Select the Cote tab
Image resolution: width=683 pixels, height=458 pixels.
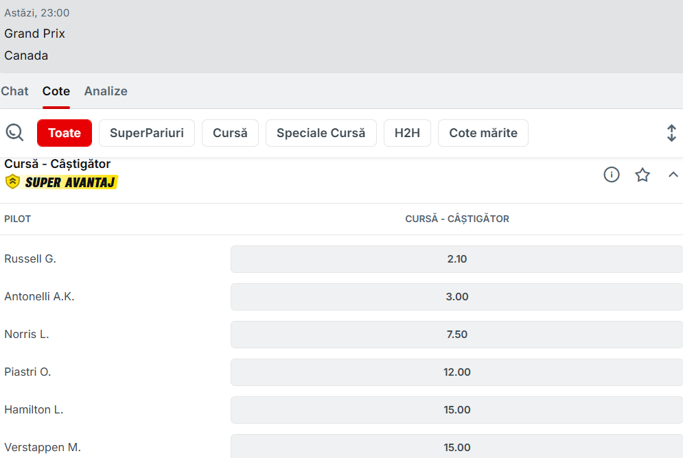coord(56,91)
